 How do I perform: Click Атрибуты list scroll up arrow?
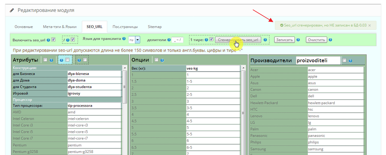pos(125,68)
